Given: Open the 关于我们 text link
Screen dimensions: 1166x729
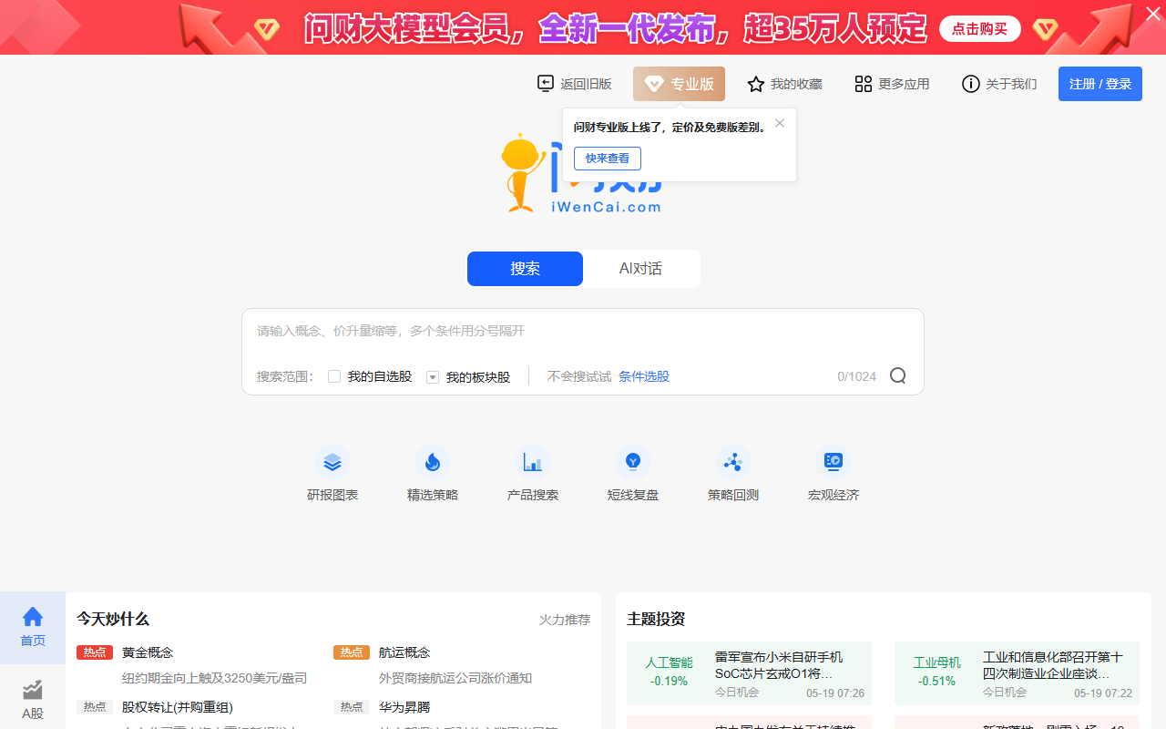Looking at the screenshot, I should coord(1011,84).
